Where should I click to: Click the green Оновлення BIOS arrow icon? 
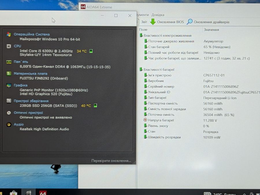click(x=153, y=22)
